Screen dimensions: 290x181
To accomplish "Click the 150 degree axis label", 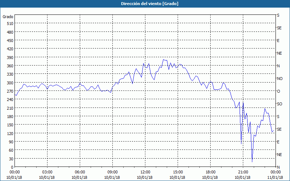I will pyautogui.click(x=10, y=125).
